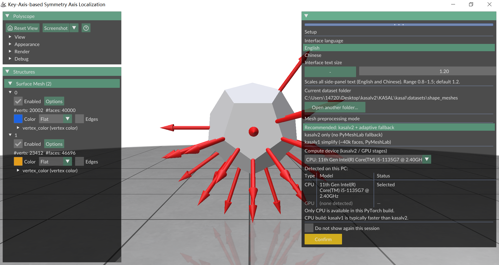Select kasalv1 simplify preprocessing mode

click(x=399, y=142)
